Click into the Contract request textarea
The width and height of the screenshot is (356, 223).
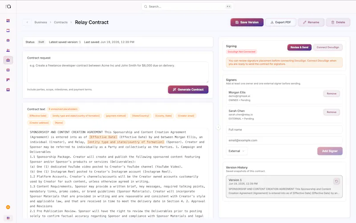click(117, 72)
